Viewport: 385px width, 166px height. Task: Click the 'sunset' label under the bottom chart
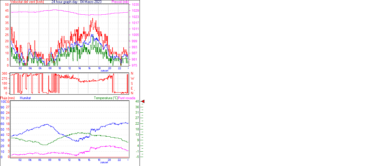(104, 162)
